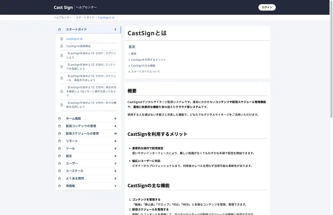
Task: Click the folder icon next to 設定
Action: point(60,156)
